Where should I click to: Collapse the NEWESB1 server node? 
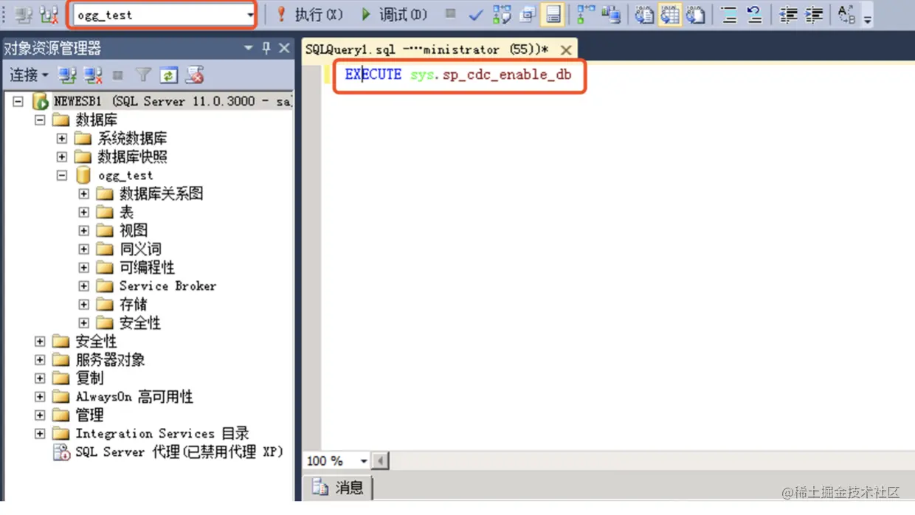tap(18, 102)
